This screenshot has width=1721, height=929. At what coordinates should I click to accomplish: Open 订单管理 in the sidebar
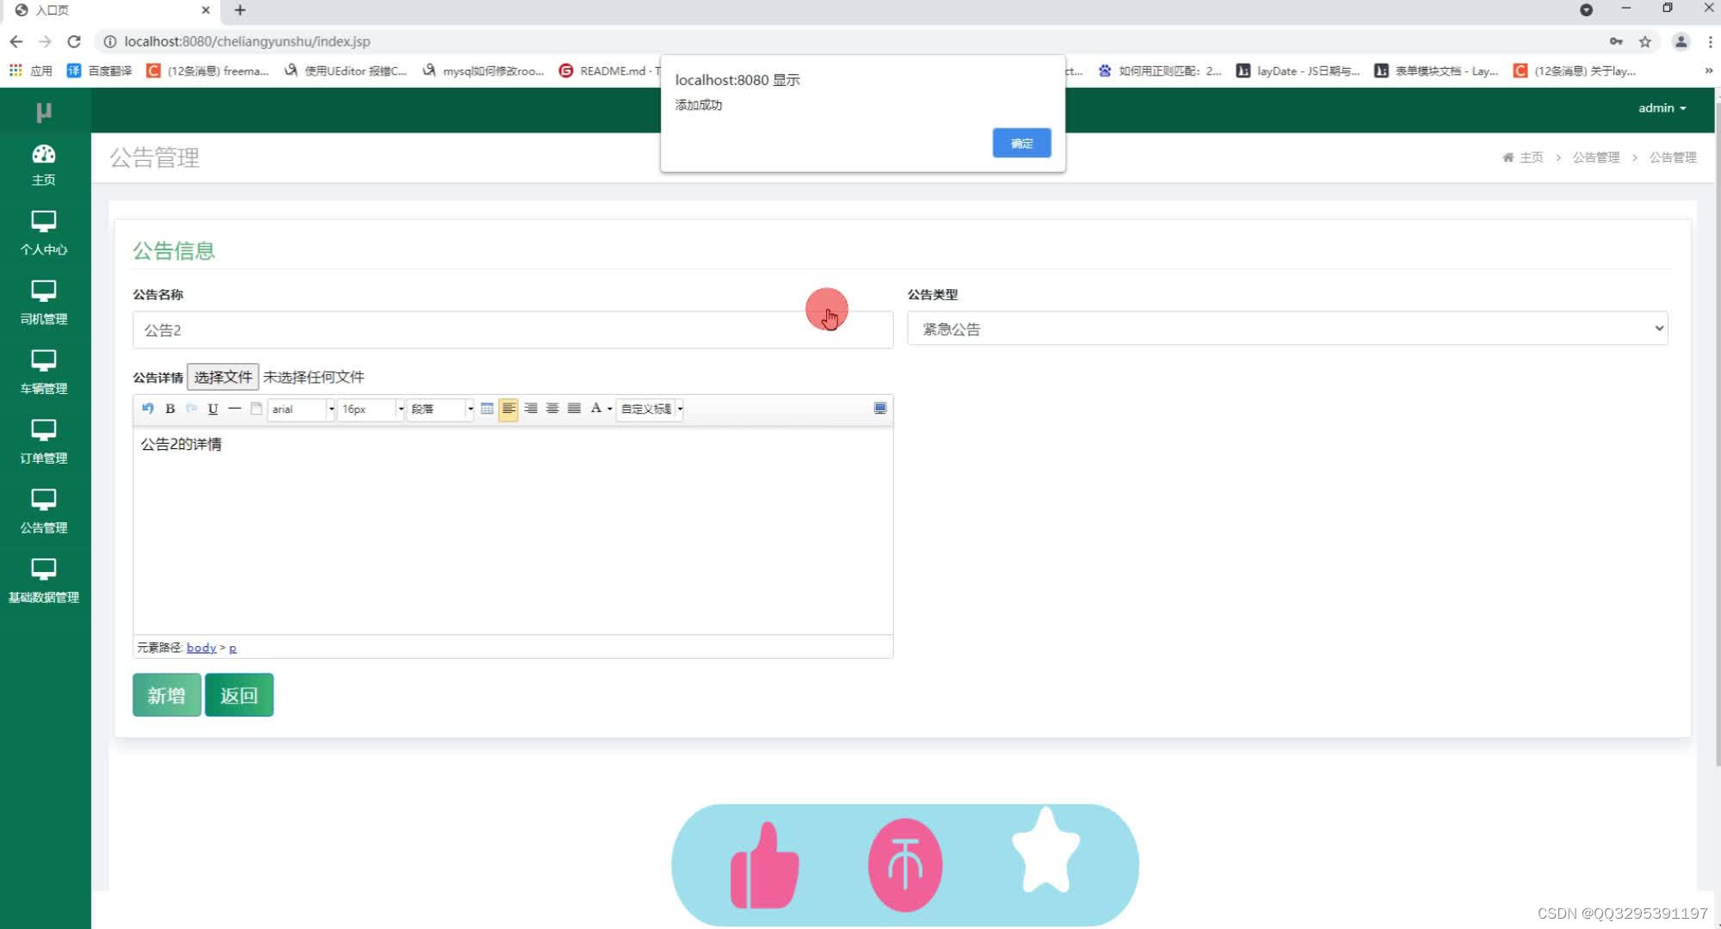(44, 442)
